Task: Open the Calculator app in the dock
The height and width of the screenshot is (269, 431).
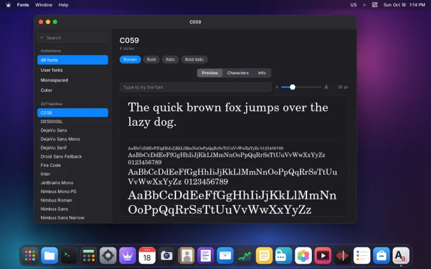Action: 89,256
